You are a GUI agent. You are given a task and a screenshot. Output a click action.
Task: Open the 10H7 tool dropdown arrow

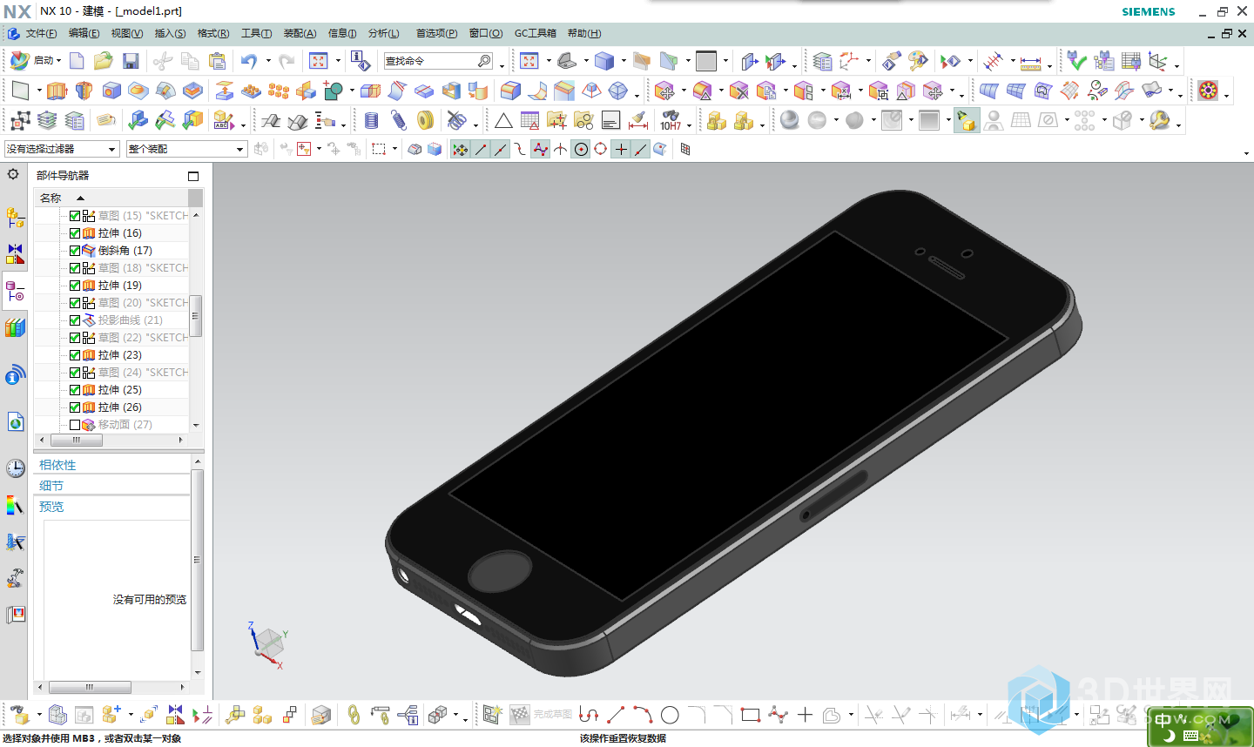(689, 124)
